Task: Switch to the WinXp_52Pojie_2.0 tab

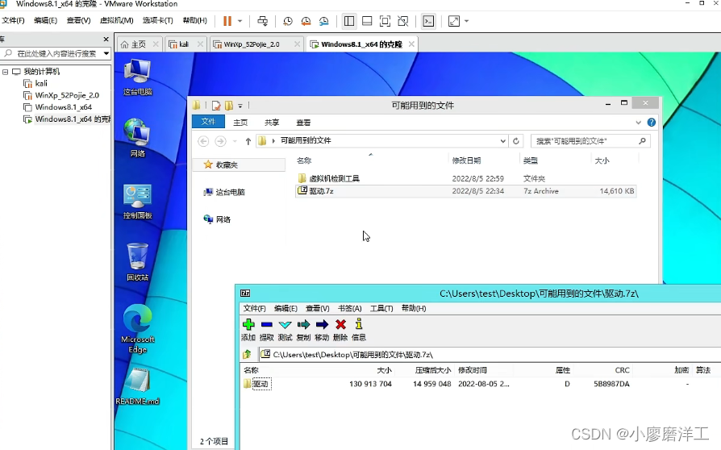Action: [x=252, y=44]
